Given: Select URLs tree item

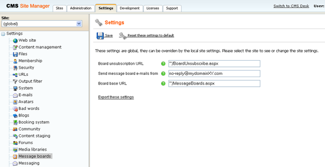Looking at the screenshot, I should coord(23,74).
